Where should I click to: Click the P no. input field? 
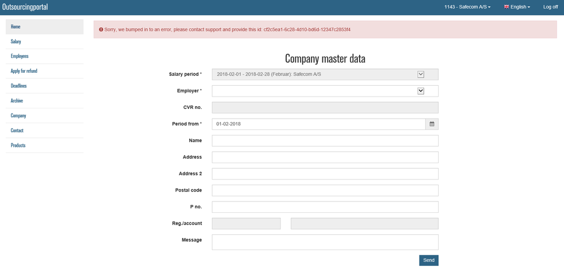pyautogui.click(x=325, y=207)
